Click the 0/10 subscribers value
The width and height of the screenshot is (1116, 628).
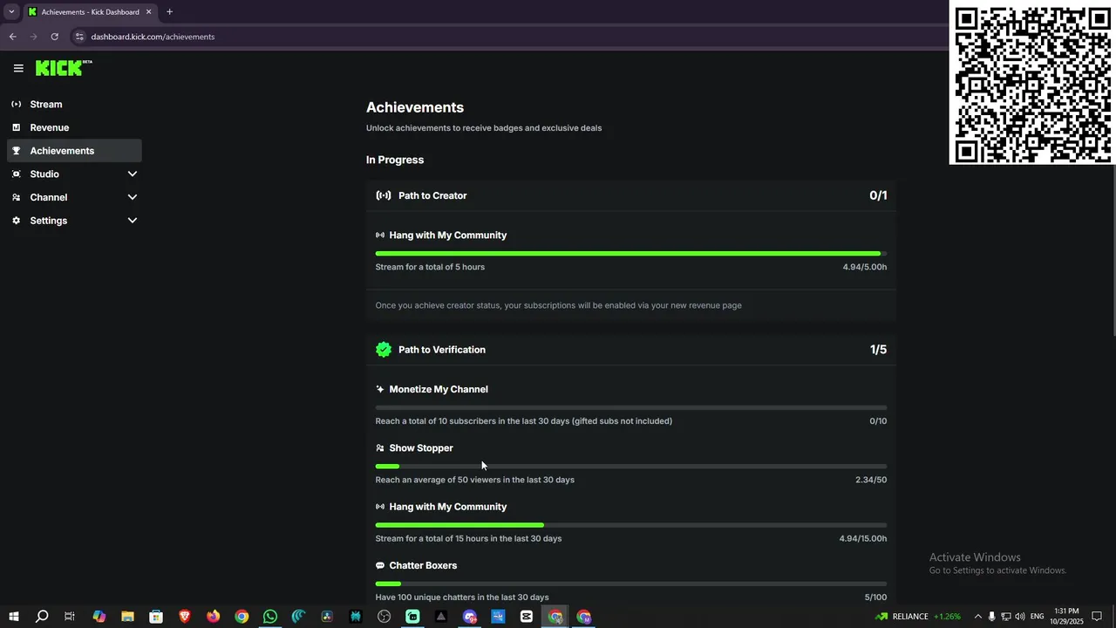[x=878, y=421]
